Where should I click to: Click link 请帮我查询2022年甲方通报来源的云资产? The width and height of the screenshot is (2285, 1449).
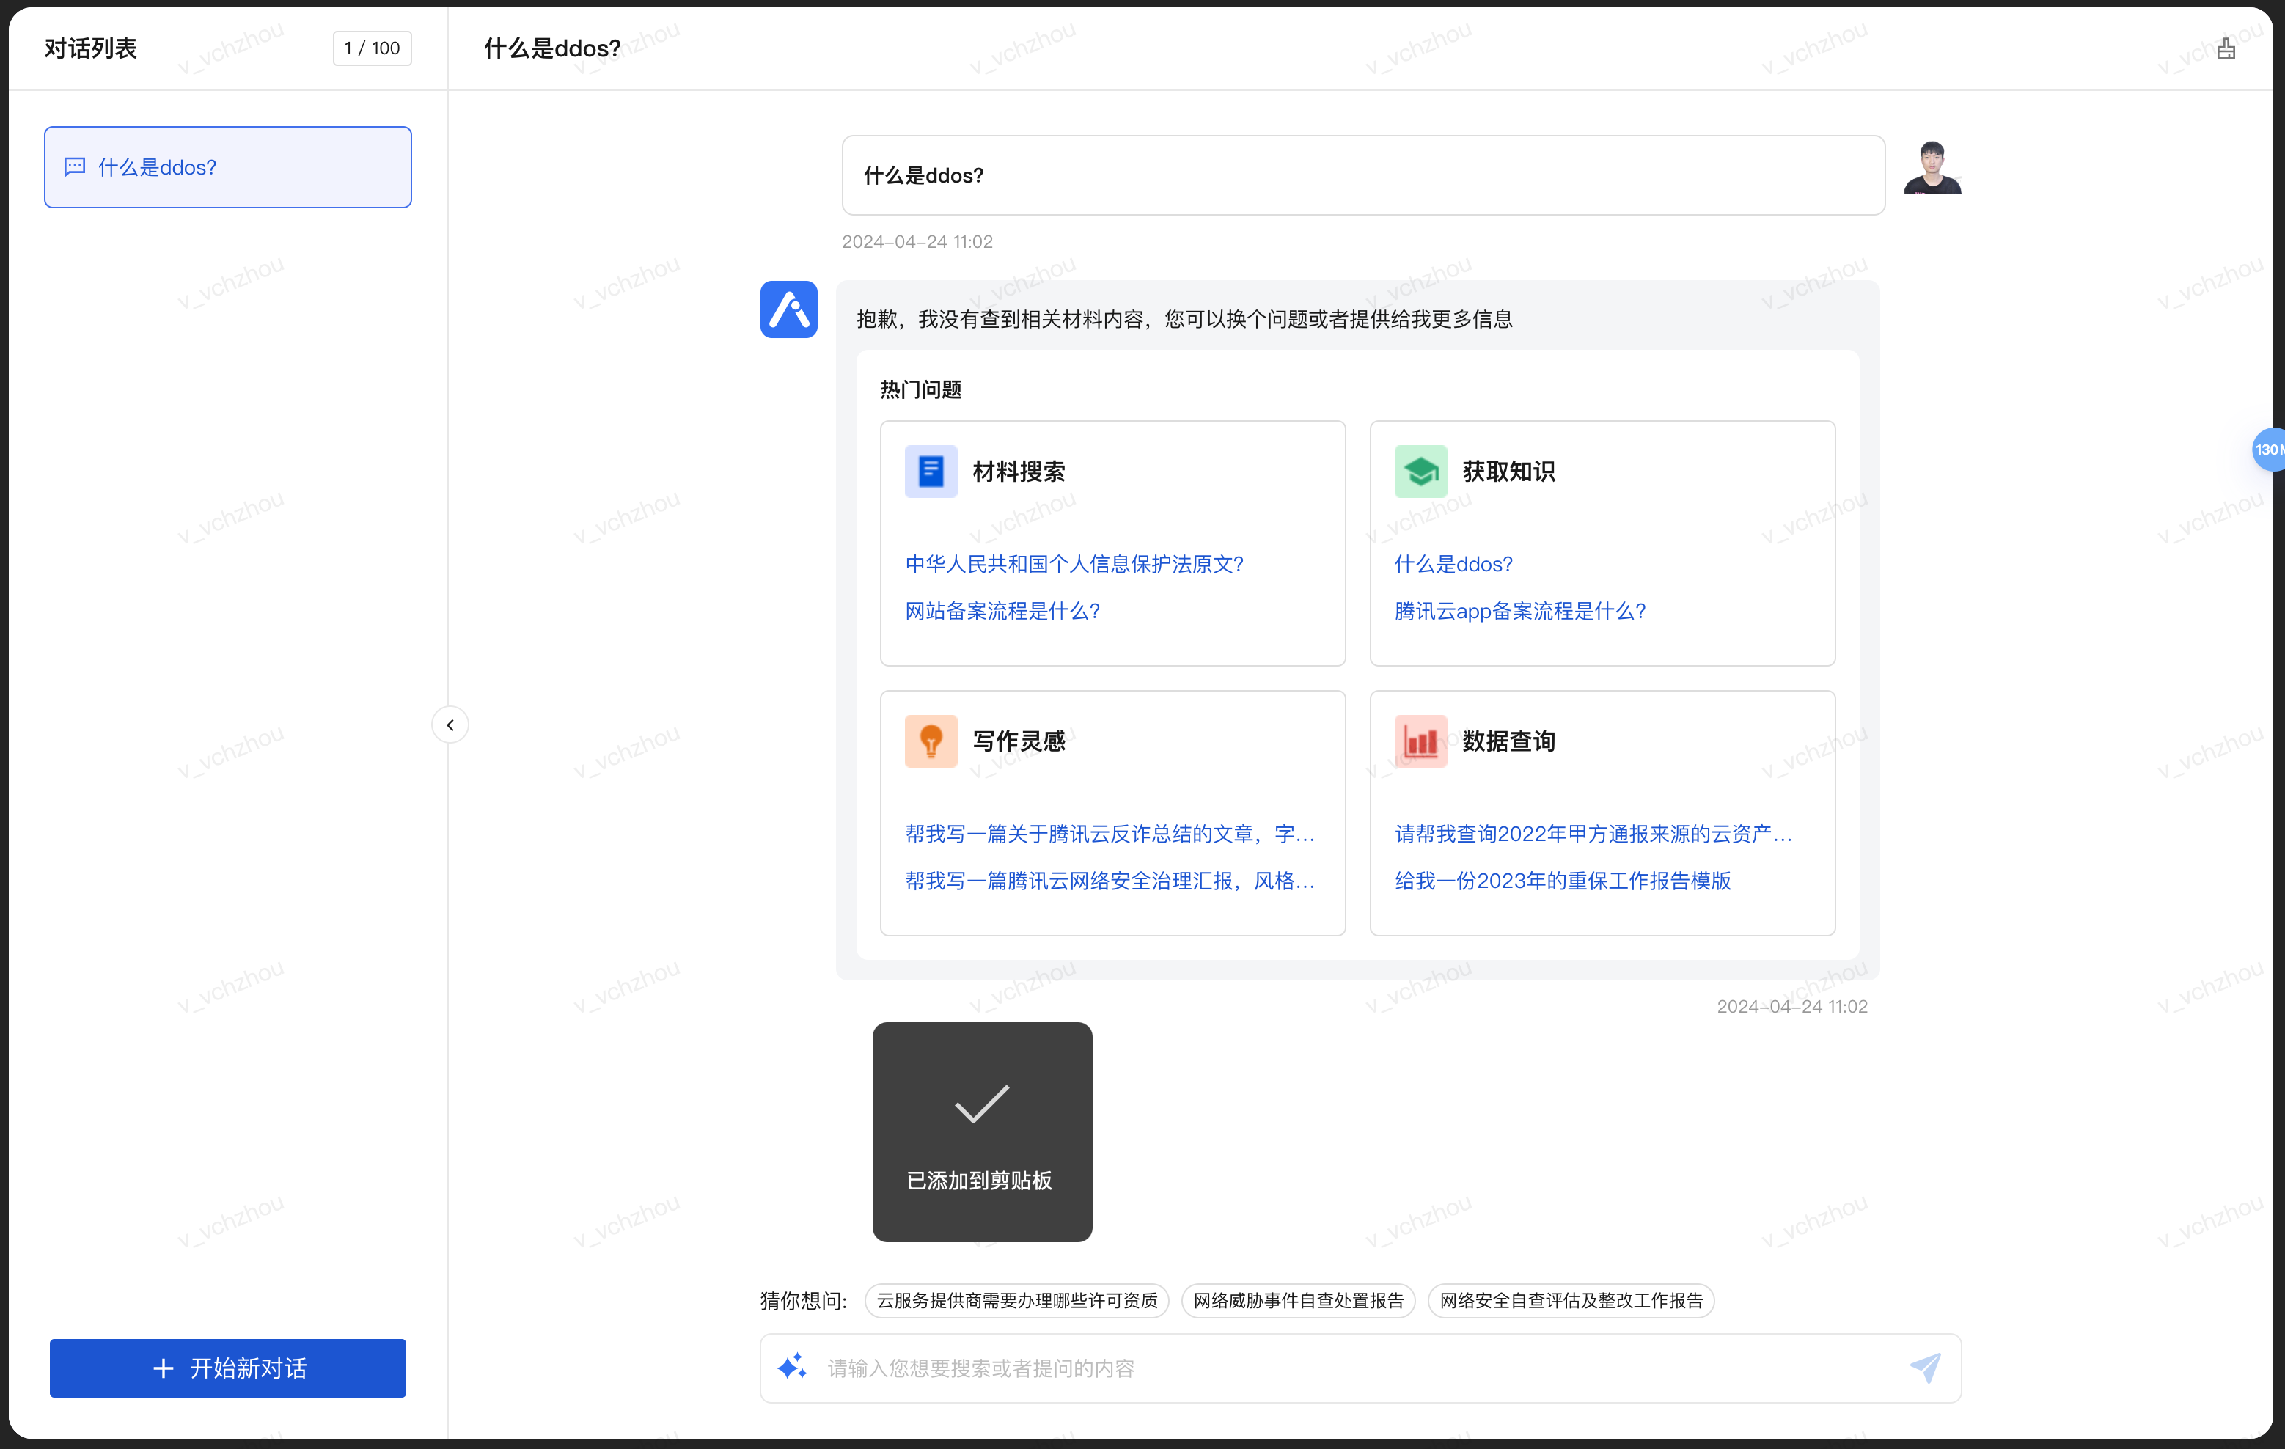[1594, 833]
